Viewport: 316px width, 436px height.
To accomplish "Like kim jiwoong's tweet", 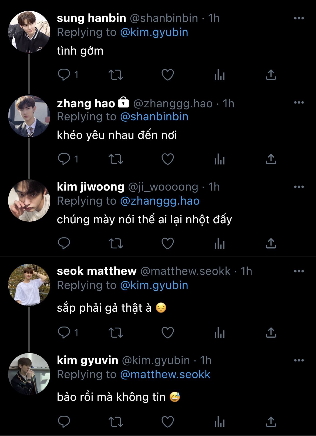I will click(167, 243).
